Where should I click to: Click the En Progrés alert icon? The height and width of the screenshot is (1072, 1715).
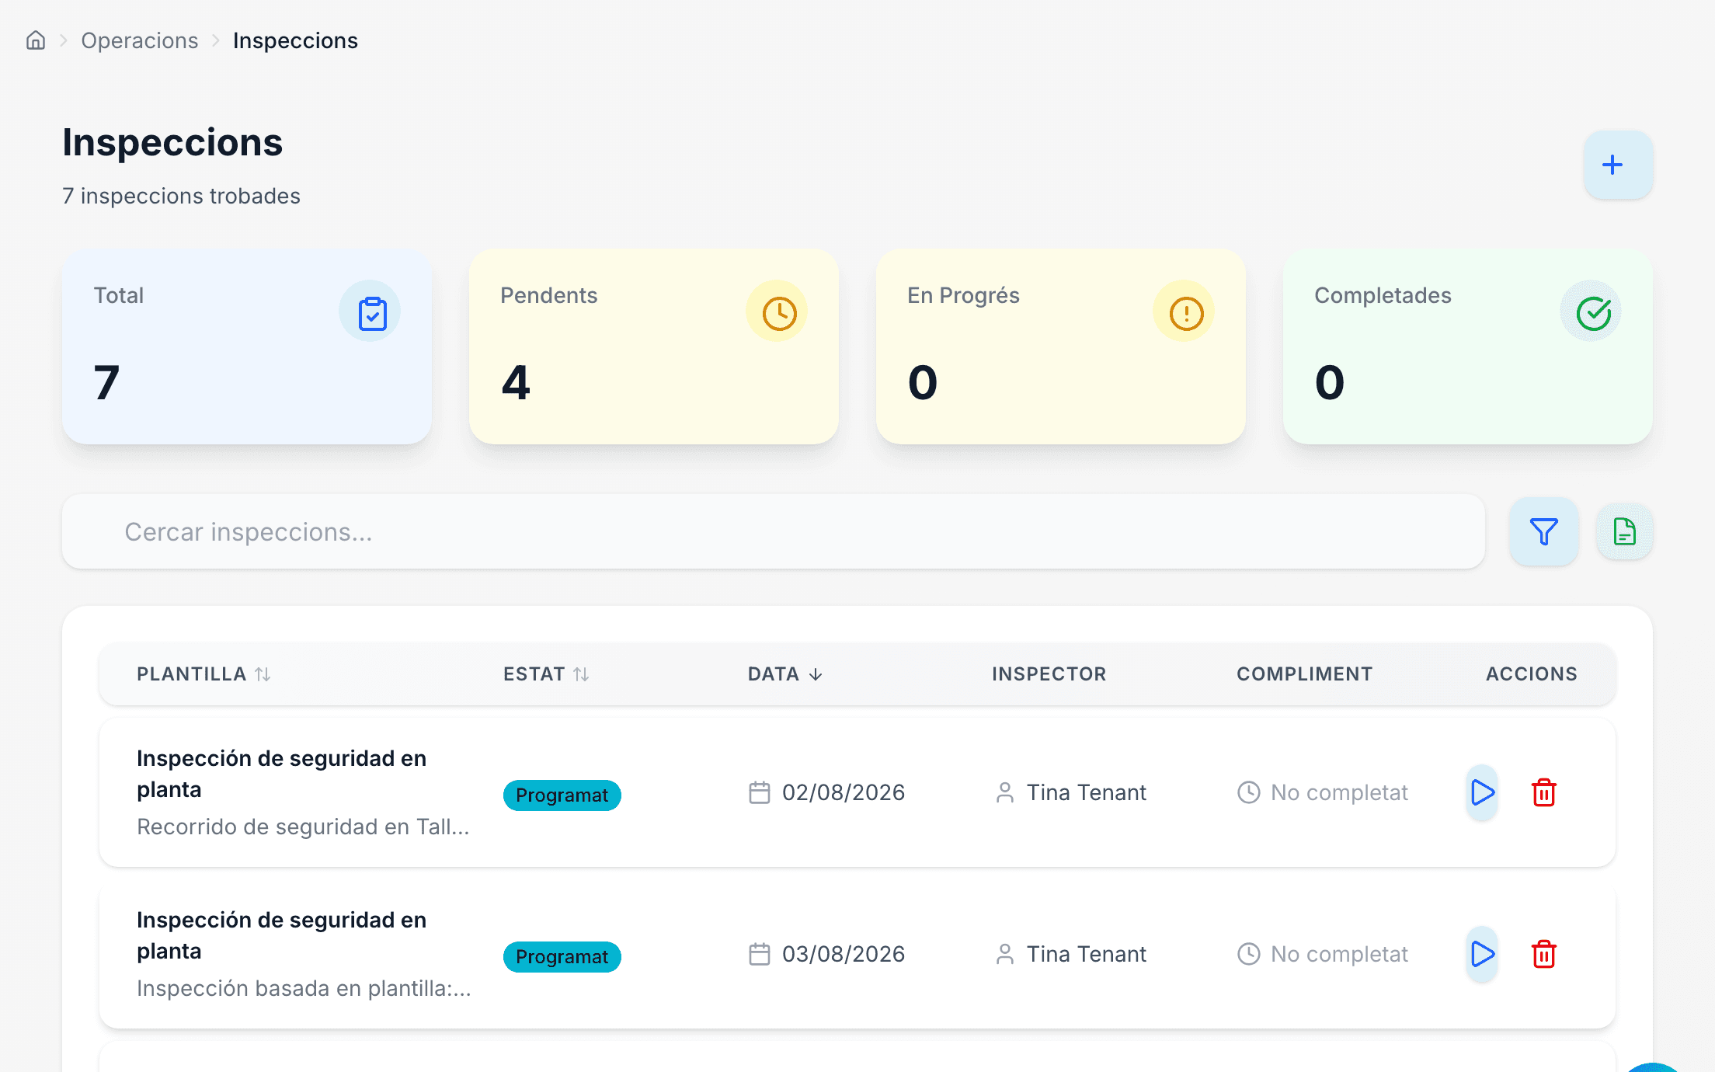coord(1186,313)
